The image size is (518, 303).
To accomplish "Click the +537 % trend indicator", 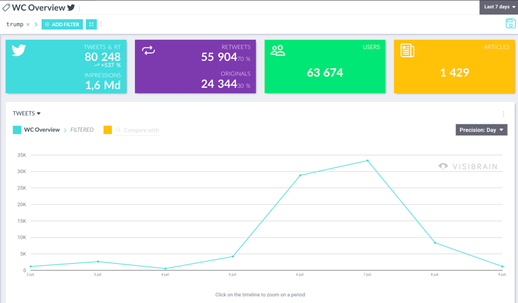I will pyautogui.click(x=107, y=66).
